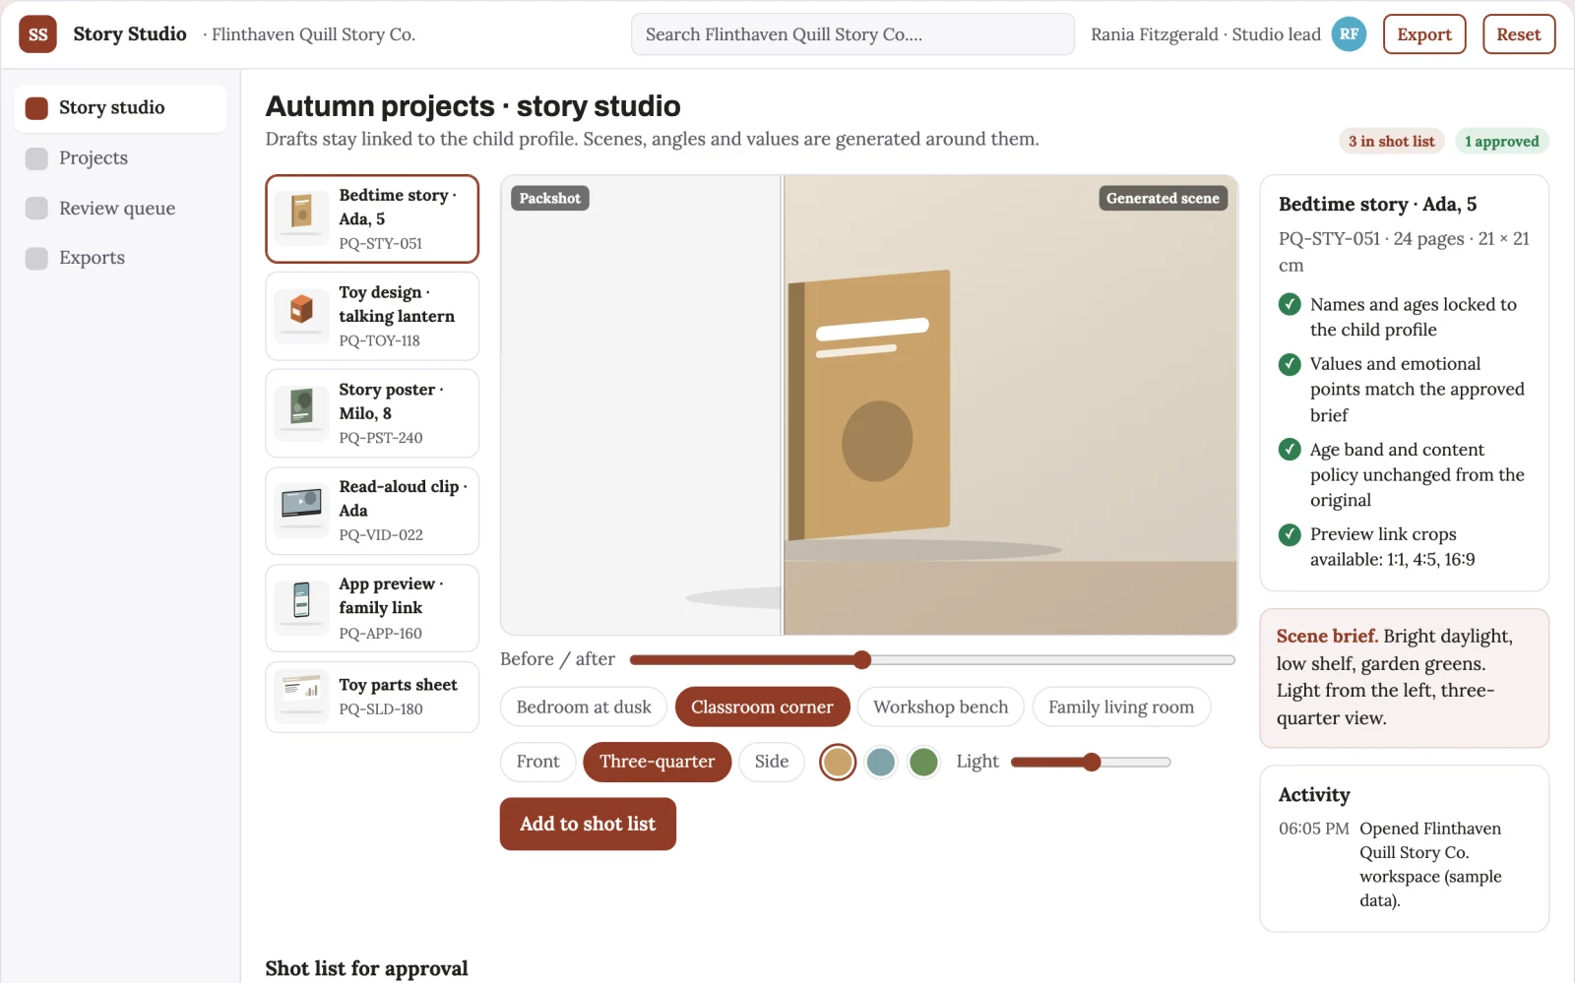Pick the blue color swatch
The image size is (1575, 983).
881,762
